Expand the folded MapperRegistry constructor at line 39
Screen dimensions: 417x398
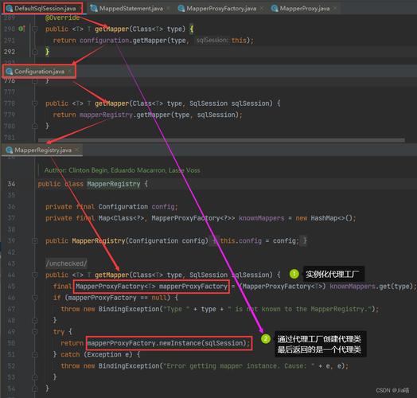[x=34, y=240]
